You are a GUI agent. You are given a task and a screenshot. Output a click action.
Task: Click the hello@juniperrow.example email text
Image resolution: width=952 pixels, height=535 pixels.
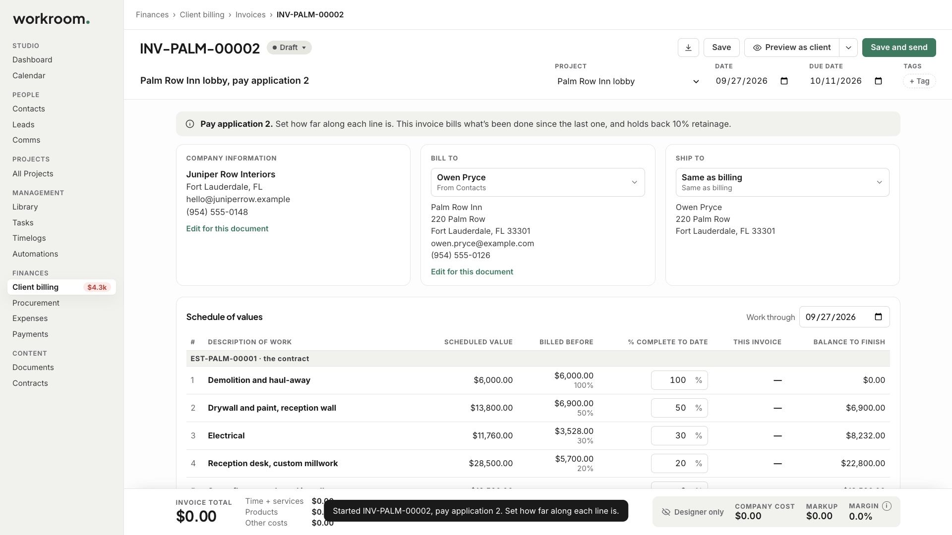tap(238, 200)
